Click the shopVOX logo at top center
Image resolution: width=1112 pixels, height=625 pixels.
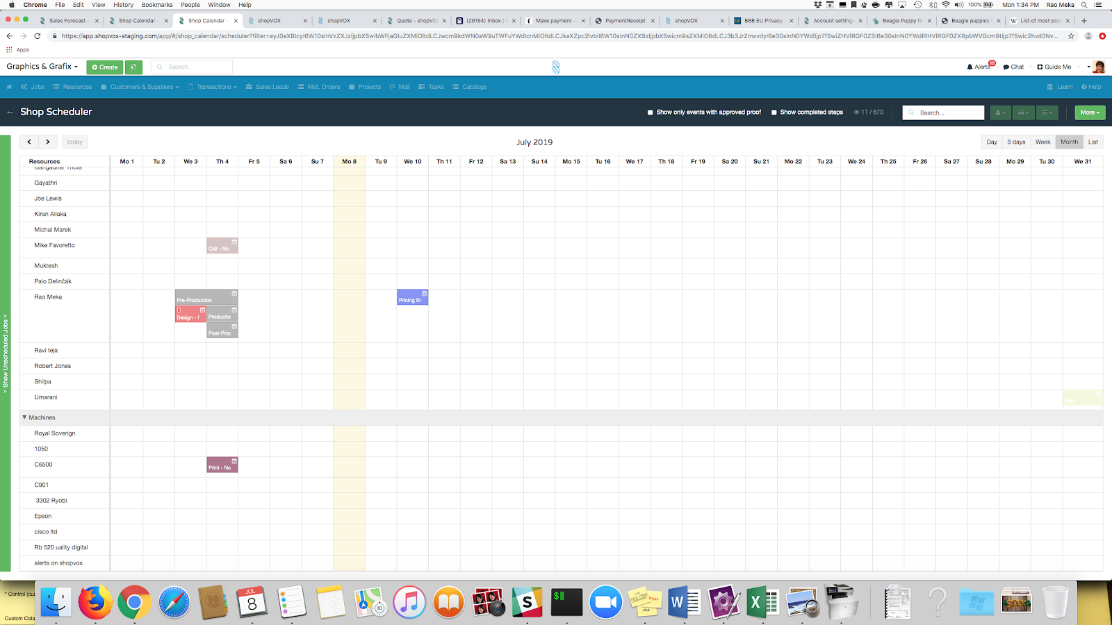[x=556, y=67]
